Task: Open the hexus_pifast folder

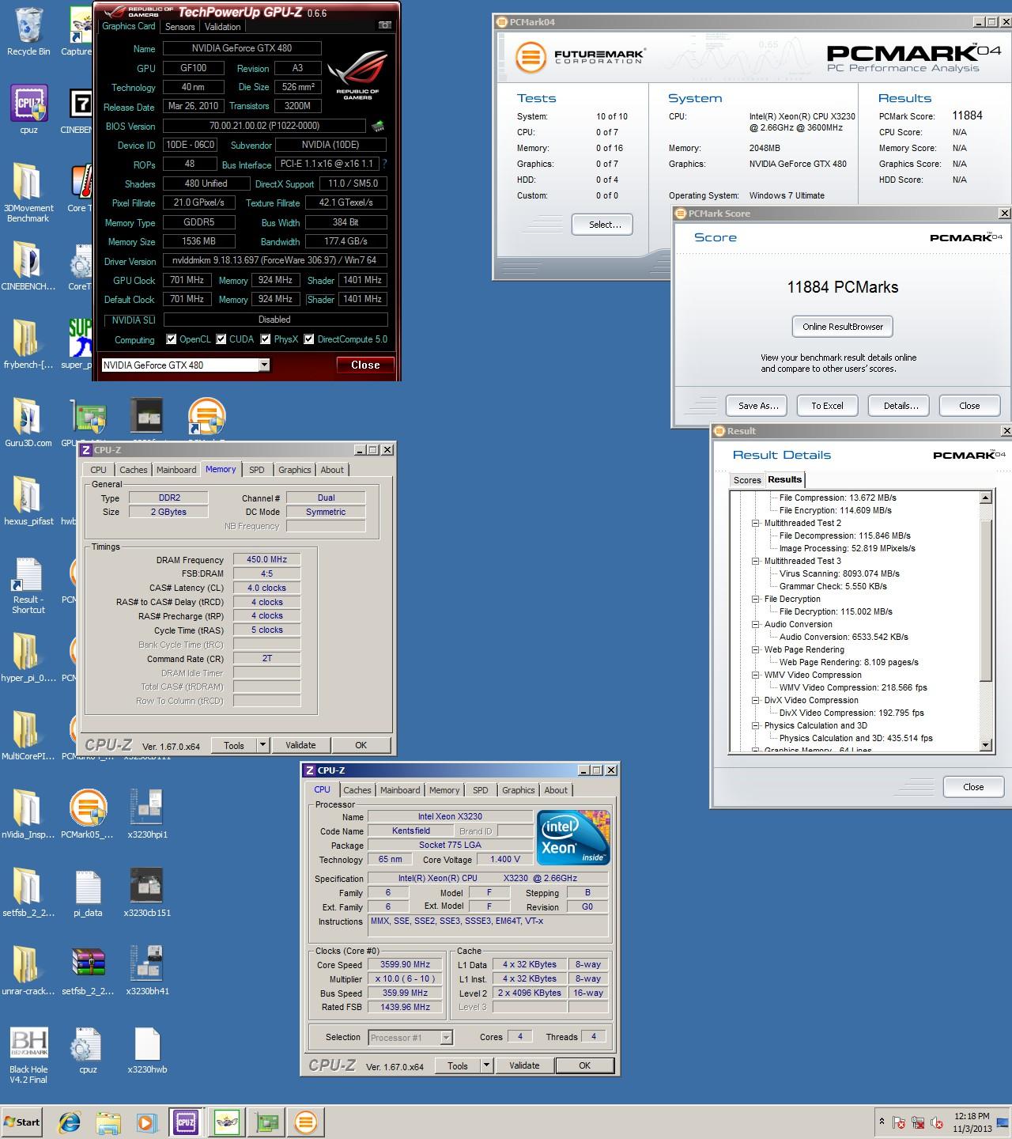Action: [x=28, y=500]
